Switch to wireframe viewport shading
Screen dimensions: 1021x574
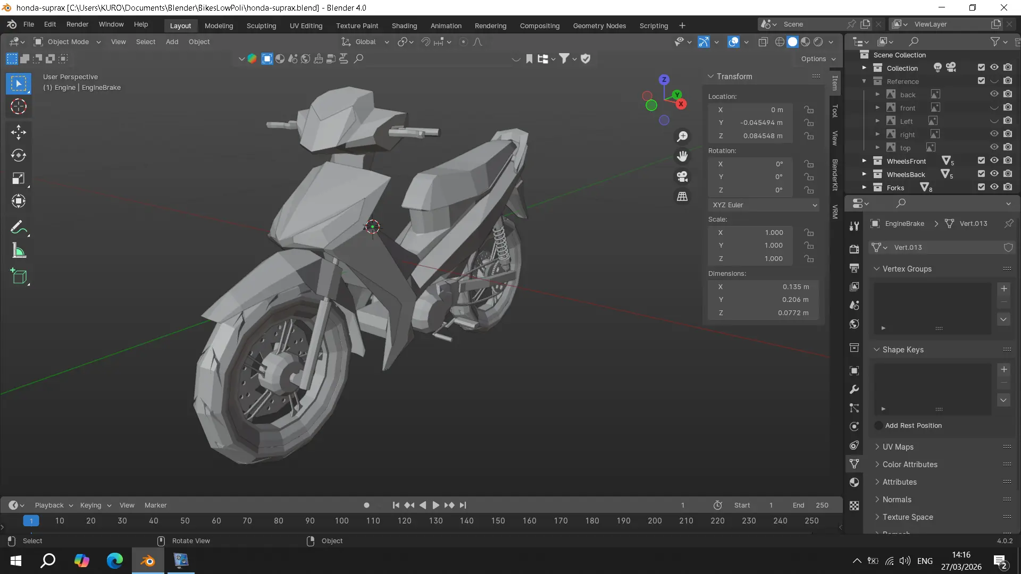coord(780,42)
